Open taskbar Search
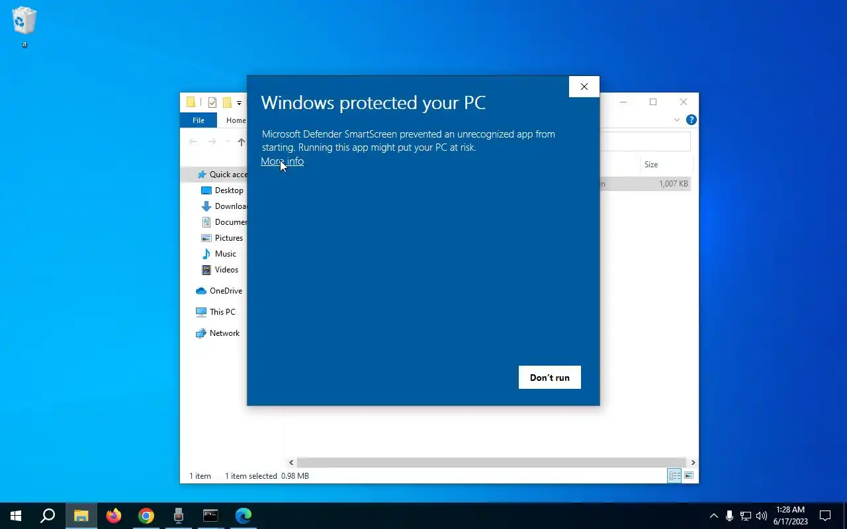The width and height of the screenshot is (847, 529). click(48, 516)
